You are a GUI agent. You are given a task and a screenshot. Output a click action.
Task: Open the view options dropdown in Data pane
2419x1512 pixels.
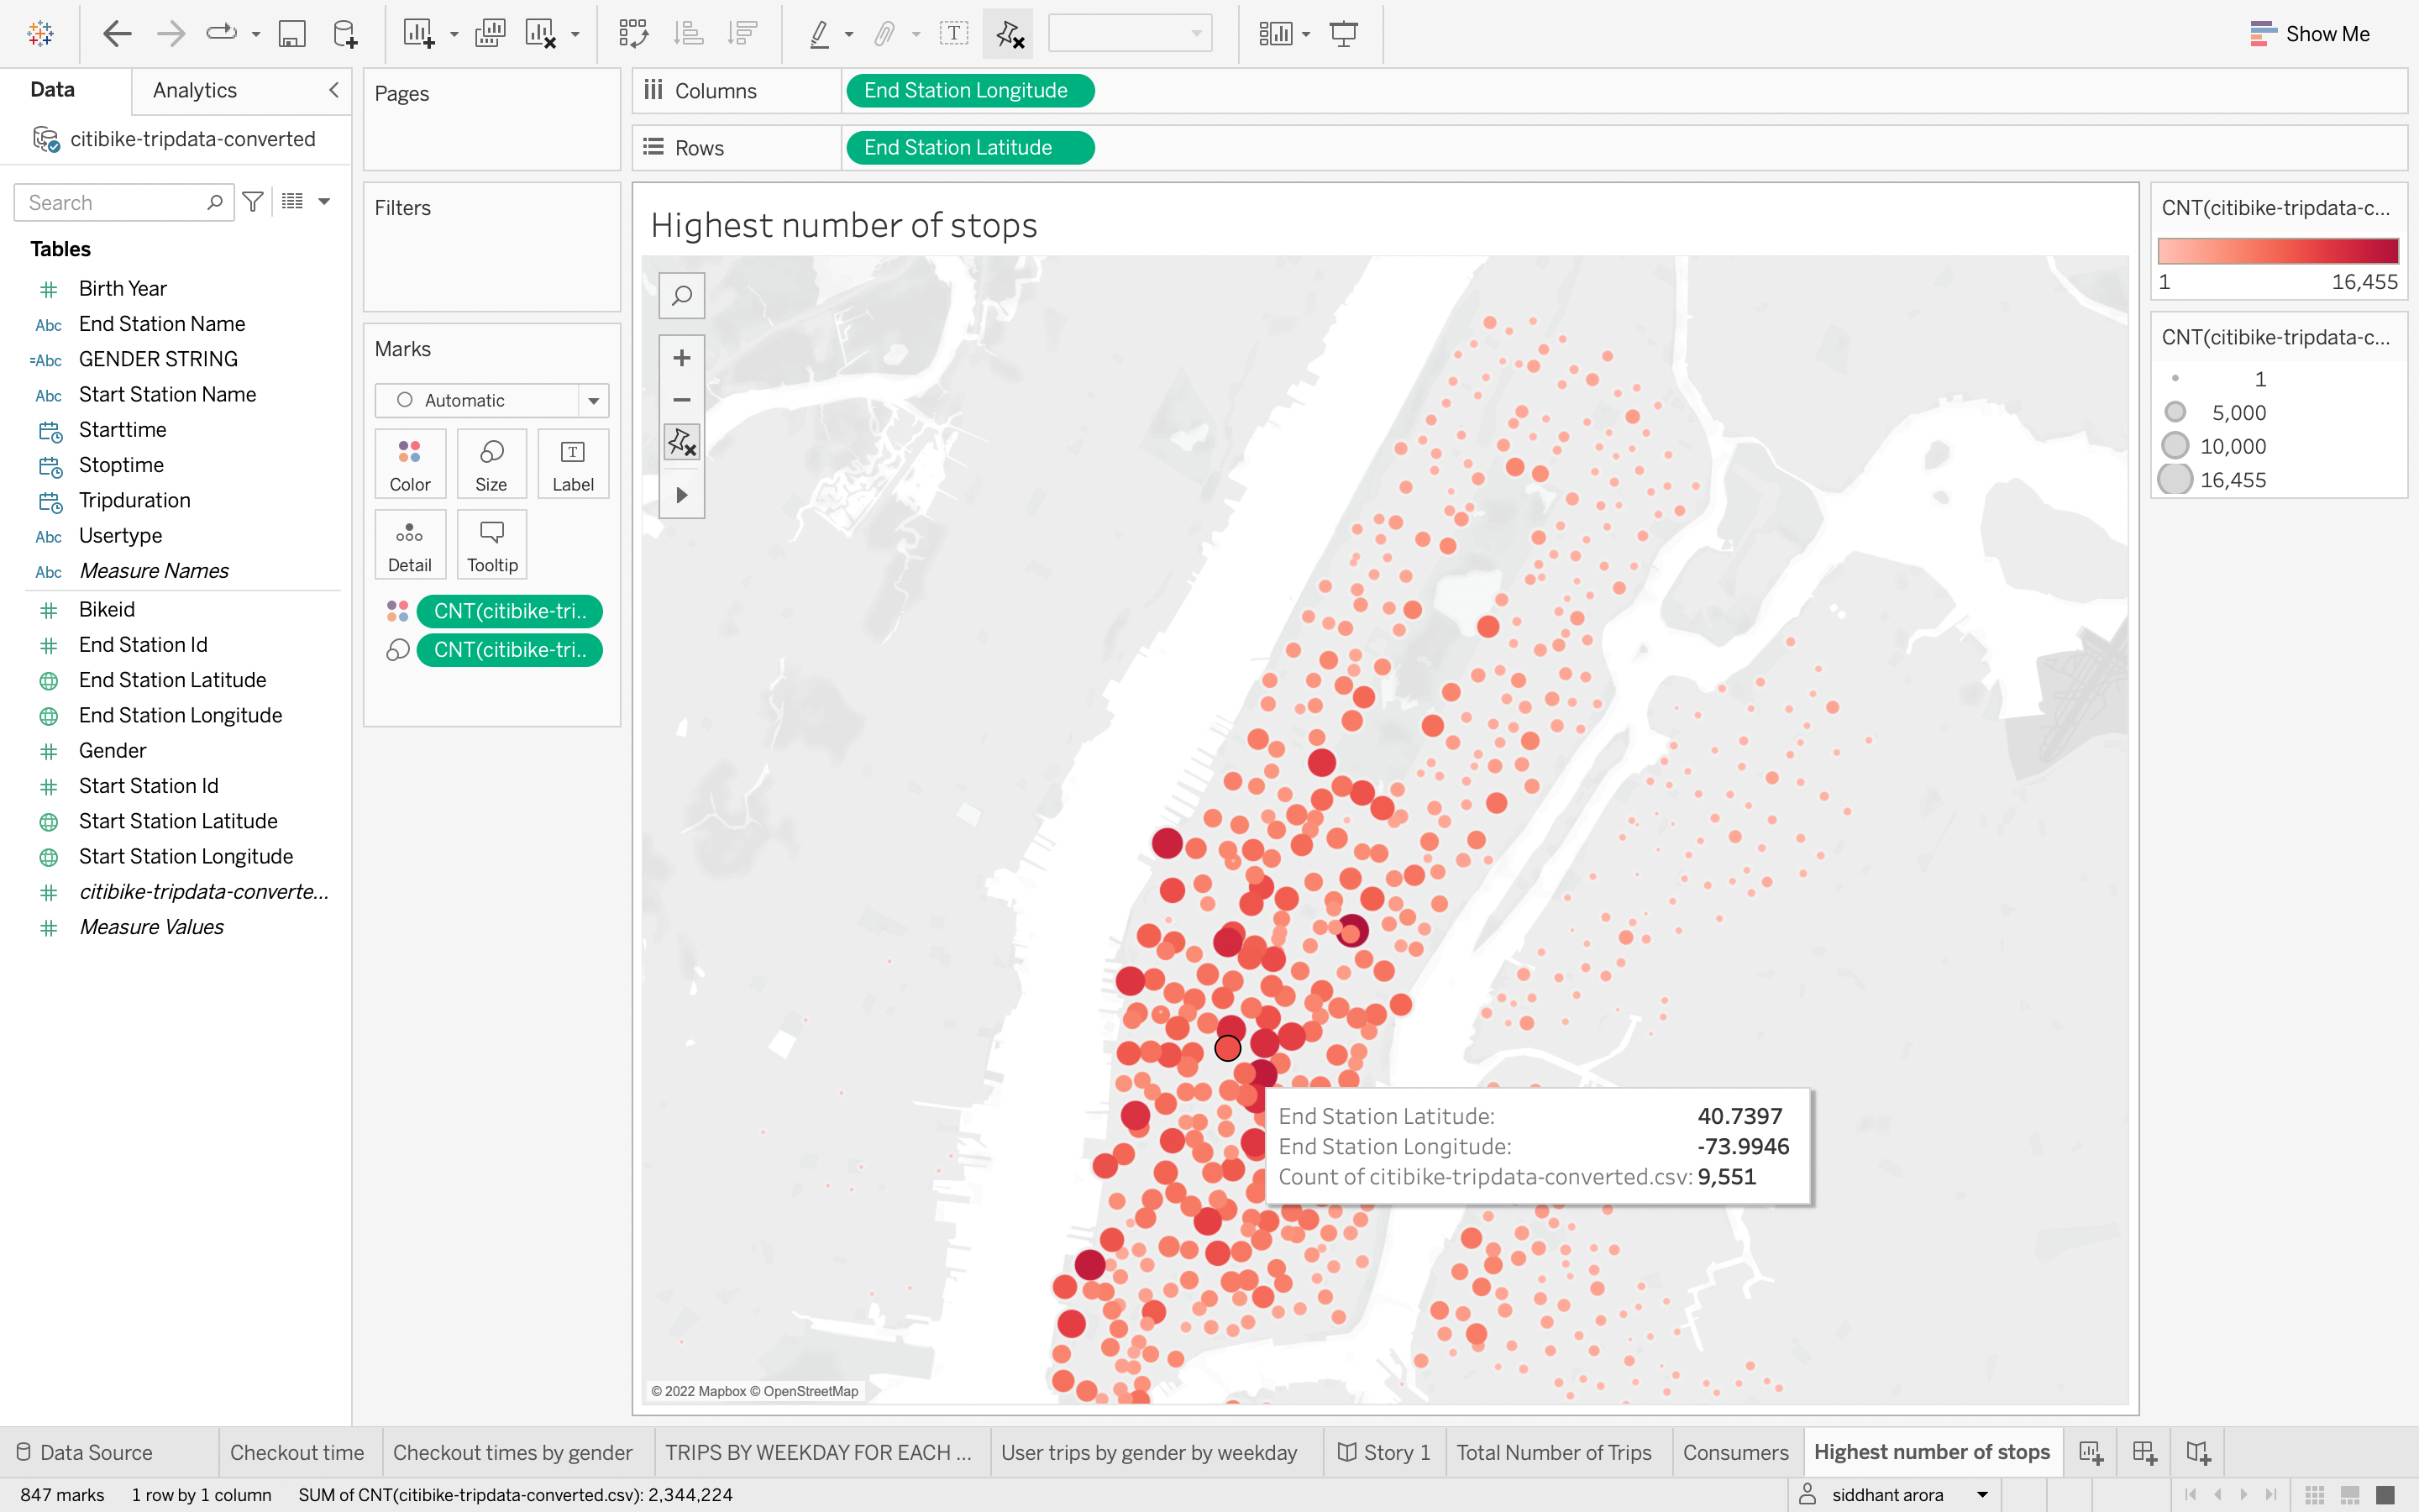[x=323, y=202]
